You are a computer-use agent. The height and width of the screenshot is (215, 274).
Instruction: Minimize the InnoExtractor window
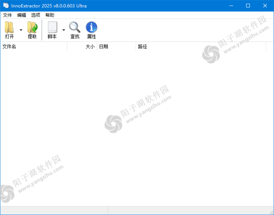click(x=231, y=6)
